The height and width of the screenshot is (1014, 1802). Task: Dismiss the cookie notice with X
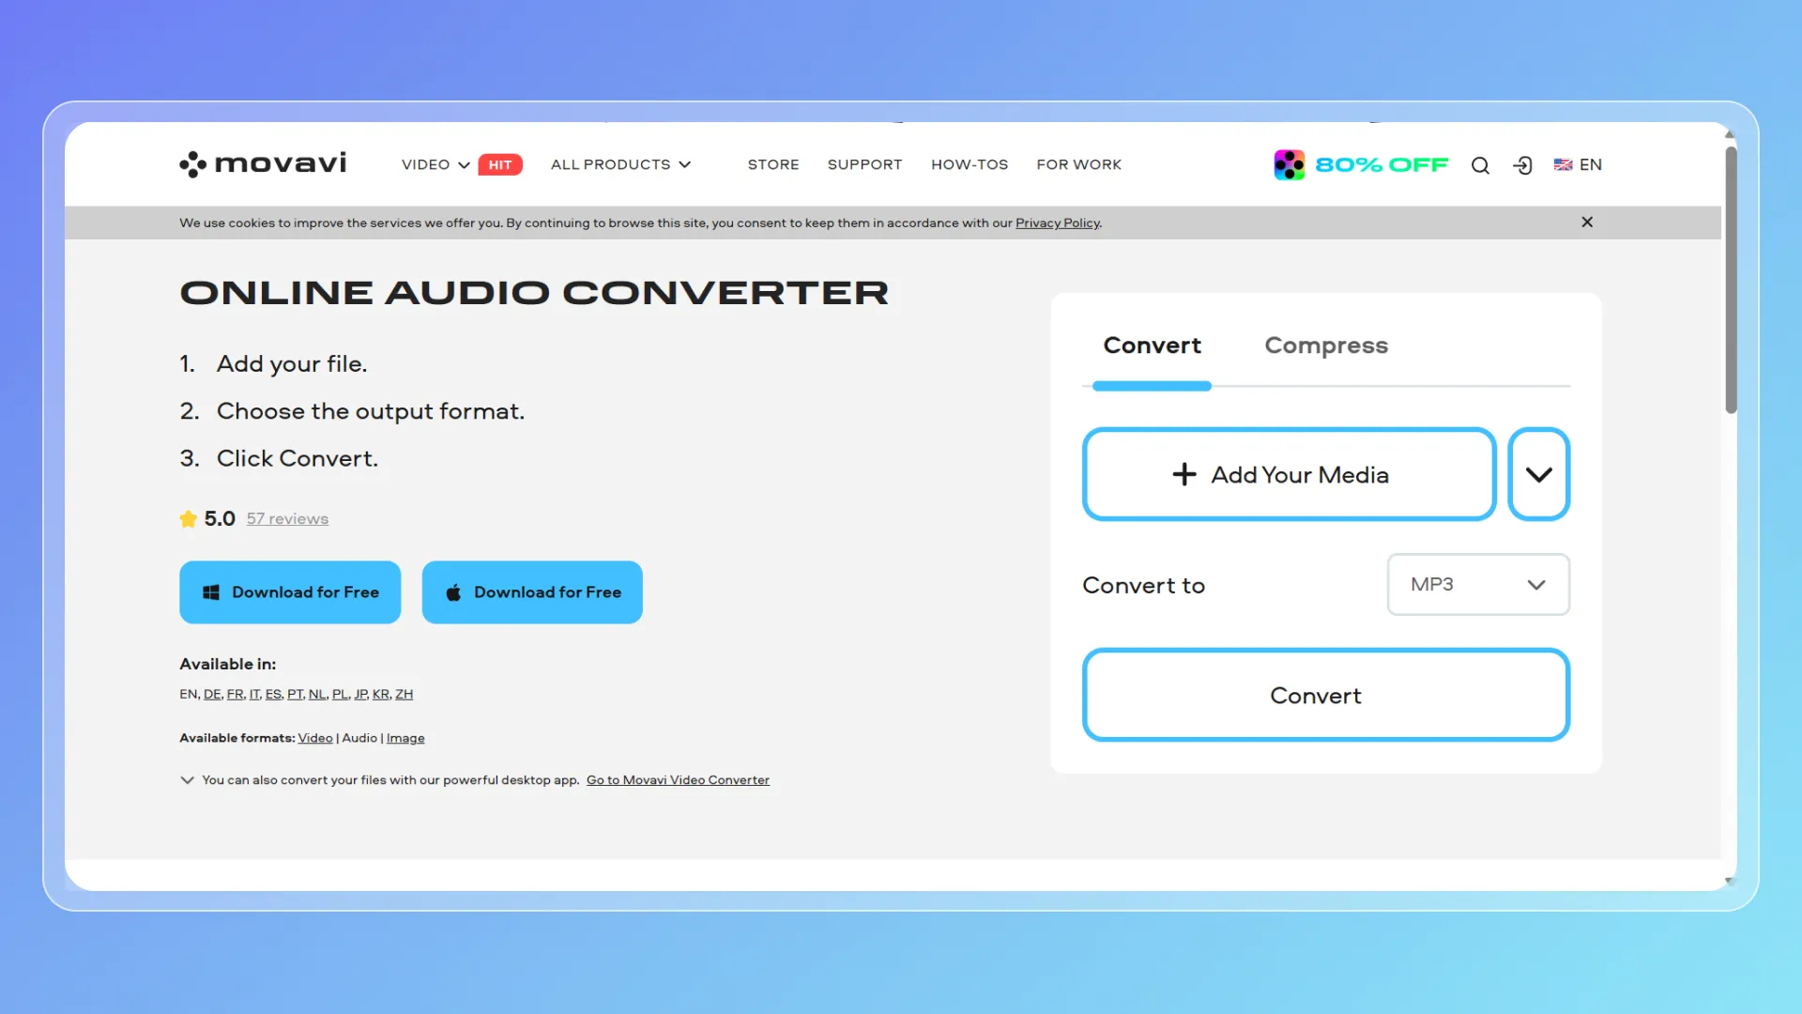(1587, 222)
